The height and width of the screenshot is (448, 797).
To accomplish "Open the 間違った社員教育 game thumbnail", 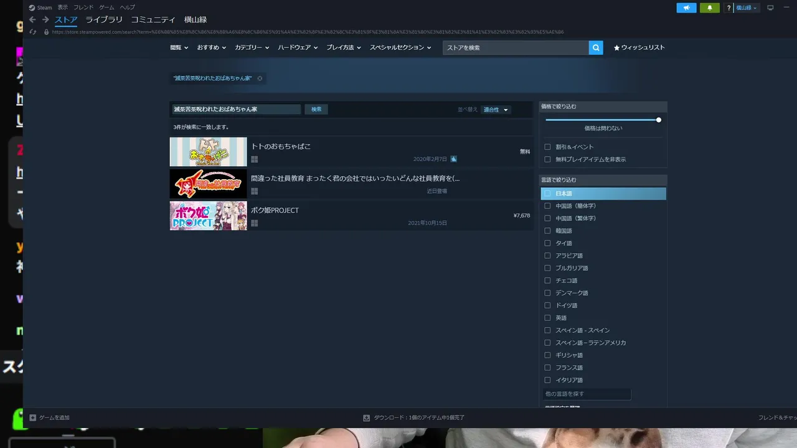I will (x=208, y=184).
